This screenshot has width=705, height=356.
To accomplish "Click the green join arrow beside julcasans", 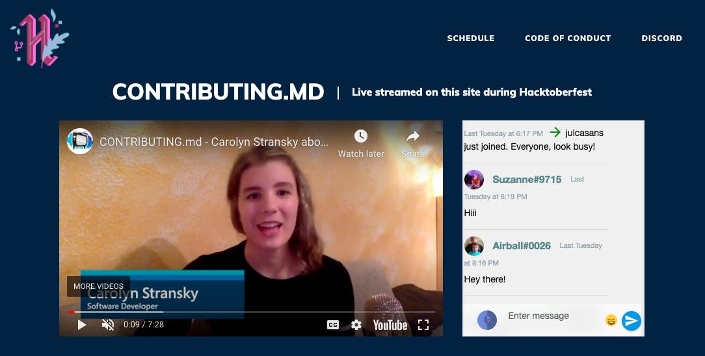I will point(555,132).
